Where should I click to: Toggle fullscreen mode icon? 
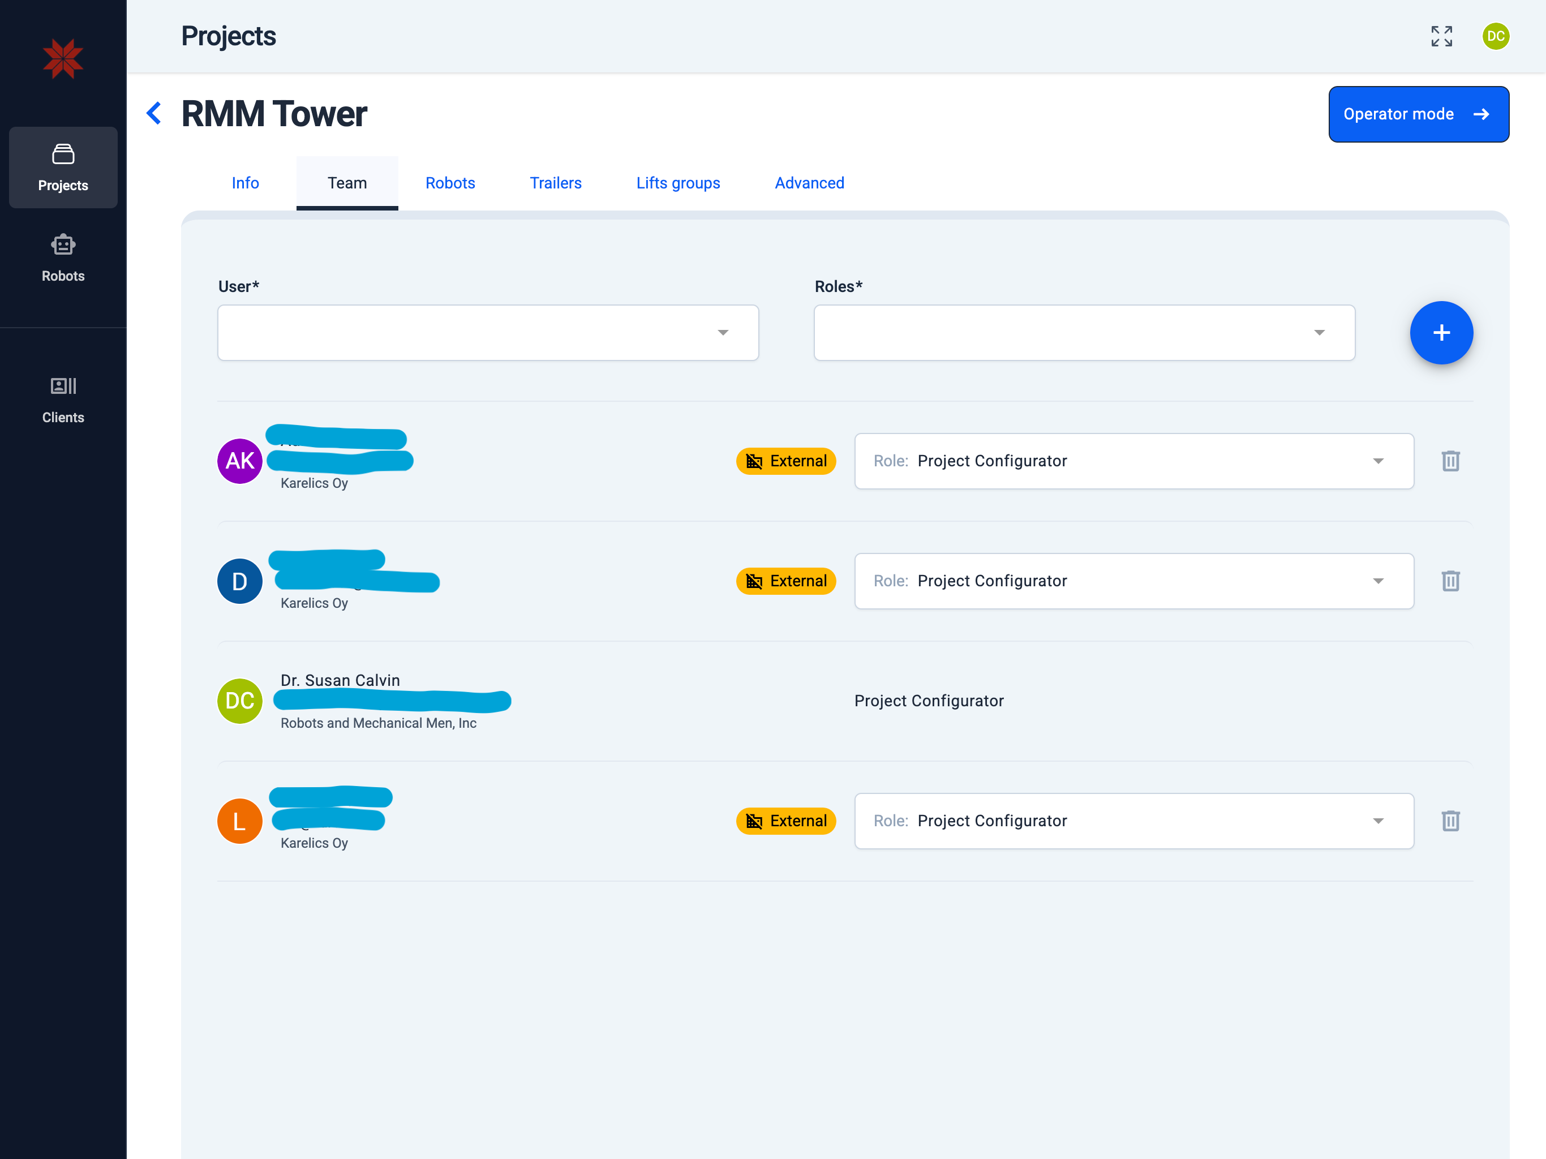pos(1441,36)
